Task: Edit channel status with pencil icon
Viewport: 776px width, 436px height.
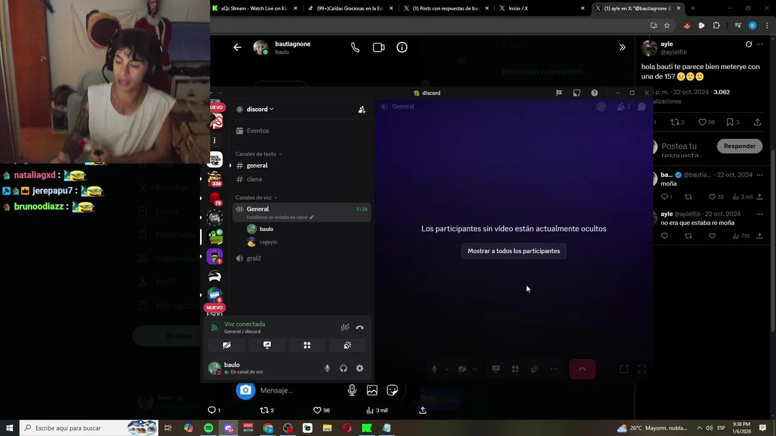Action: [x=312, y=217]
